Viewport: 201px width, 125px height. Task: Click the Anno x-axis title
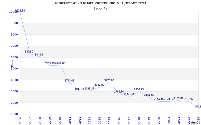pyautogui.click(x=195, y=122)
